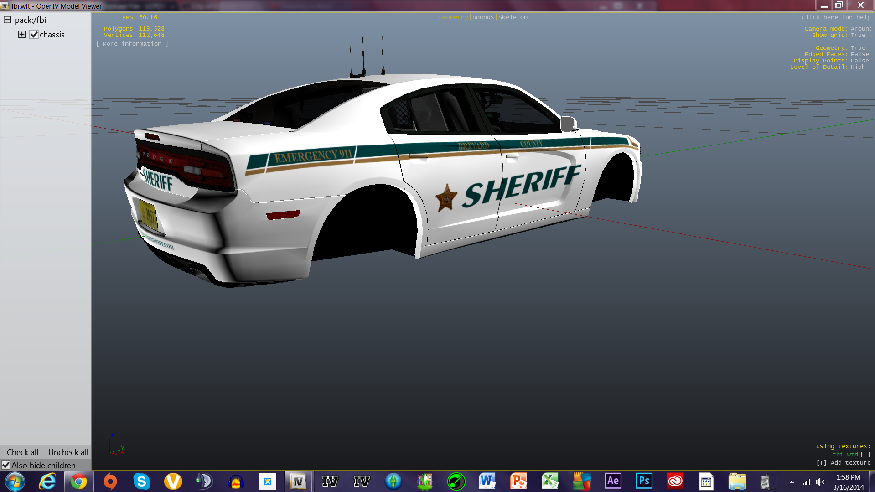Click the Add texture link

[x=844, y=463]
